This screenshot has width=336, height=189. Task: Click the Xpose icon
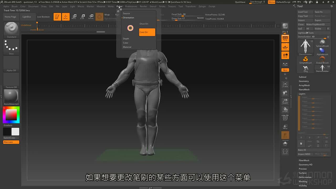click(285, 152)
